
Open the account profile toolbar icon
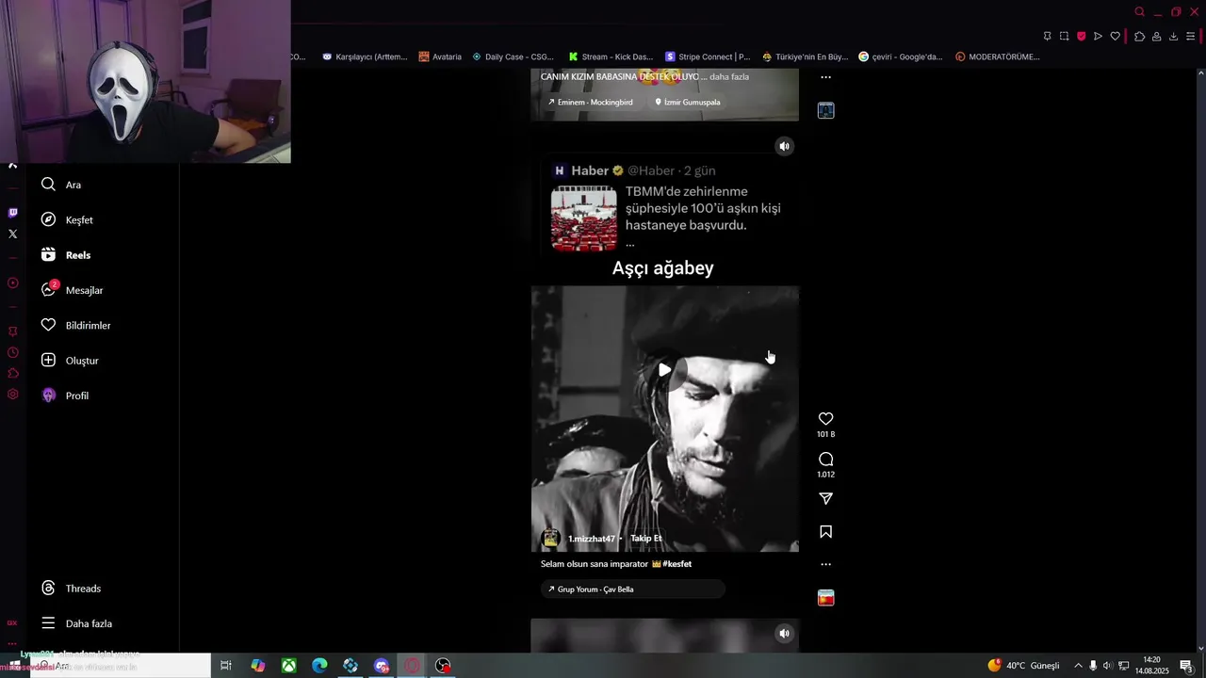[1156, 36]
